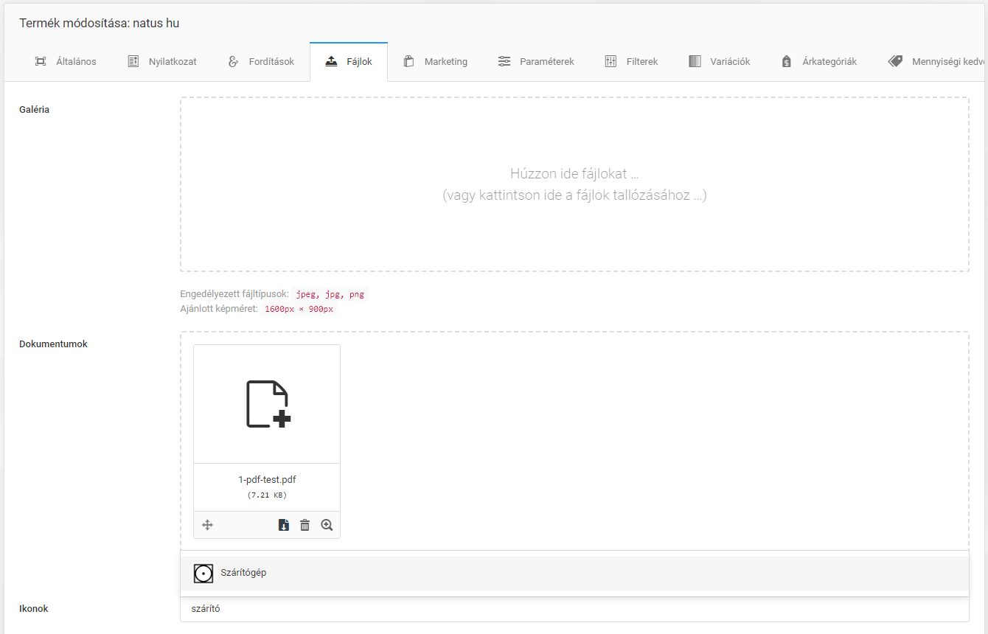Viewport: 988px width, 634px height.
Task: Click the jpeg, jpg, png file types text
Action: [330, 294]
